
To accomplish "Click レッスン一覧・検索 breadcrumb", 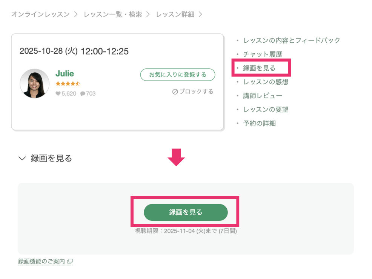I will (x=113, y=14).
